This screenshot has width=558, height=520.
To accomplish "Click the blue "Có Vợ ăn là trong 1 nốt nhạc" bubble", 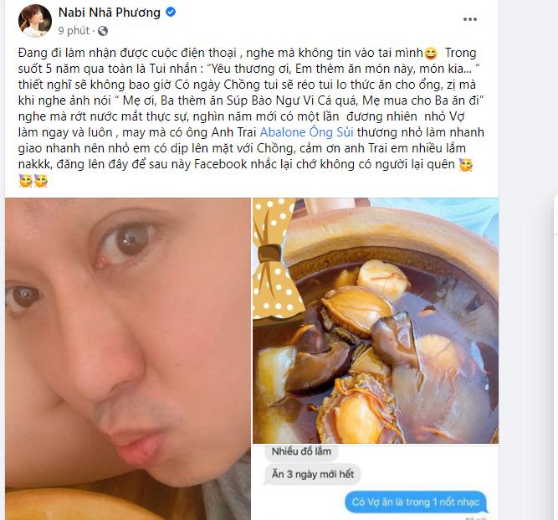I will (416, 502).
